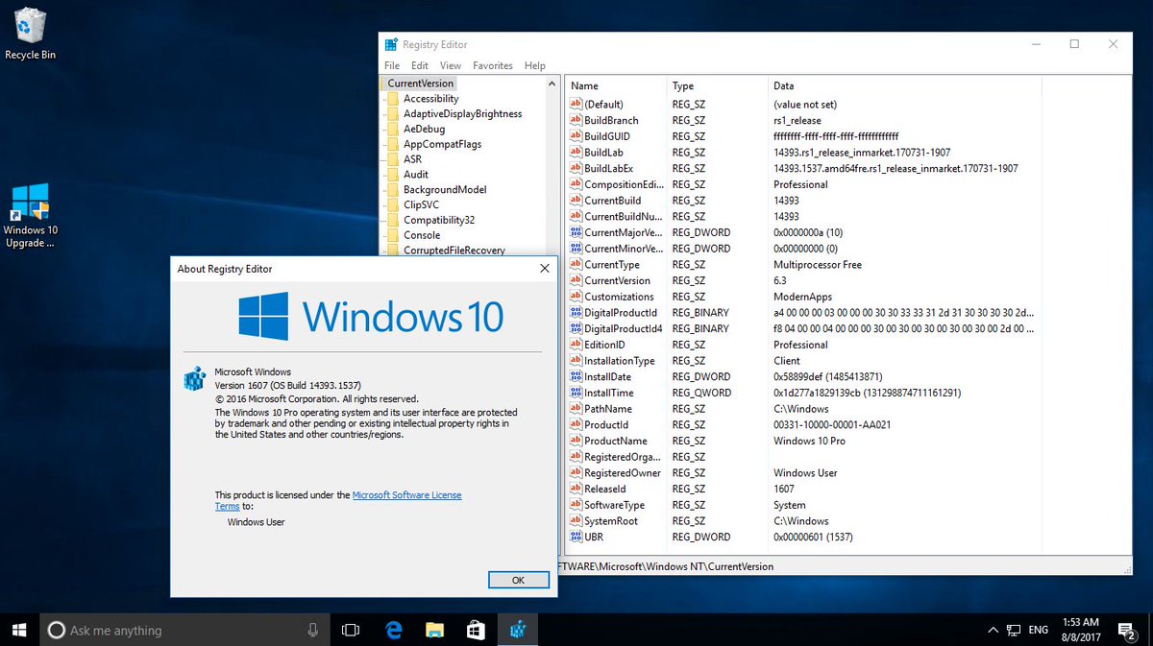Open the Windows Store taskbar icon
1153x646 pixels.
click(x=476, y=629)
